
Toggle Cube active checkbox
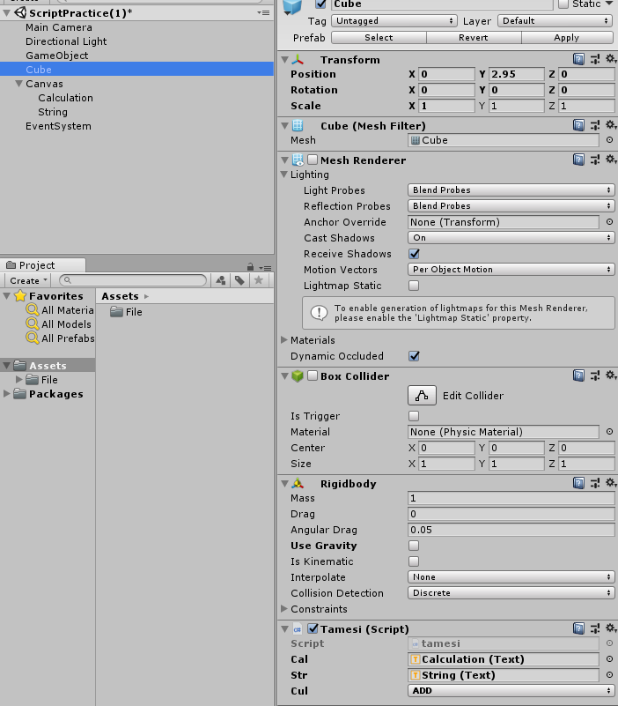(x=320, y=4)
